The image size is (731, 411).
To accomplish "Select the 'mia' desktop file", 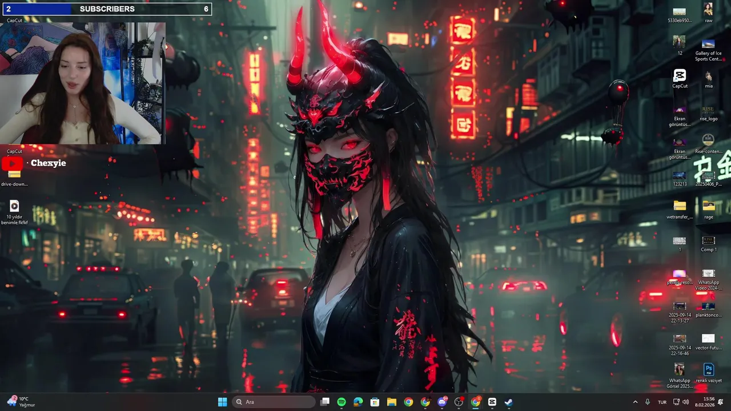I will [x=708, y=79].
